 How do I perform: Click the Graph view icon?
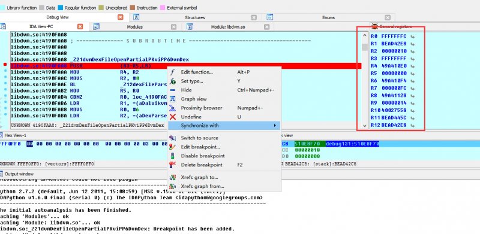173,99
